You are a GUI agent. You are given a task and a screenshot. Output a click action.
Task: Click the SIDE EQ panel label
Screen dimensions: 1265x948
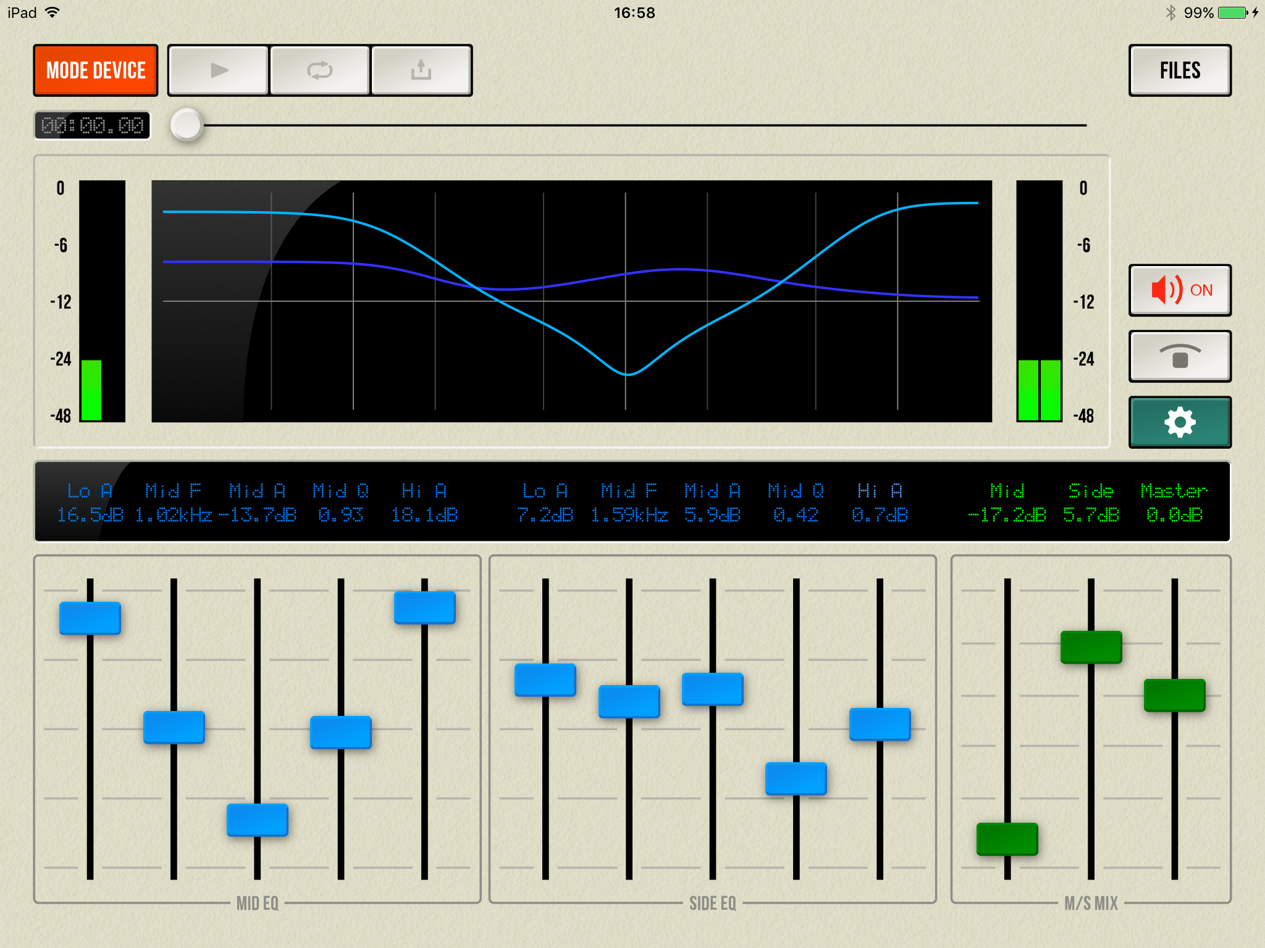(713, 904)
